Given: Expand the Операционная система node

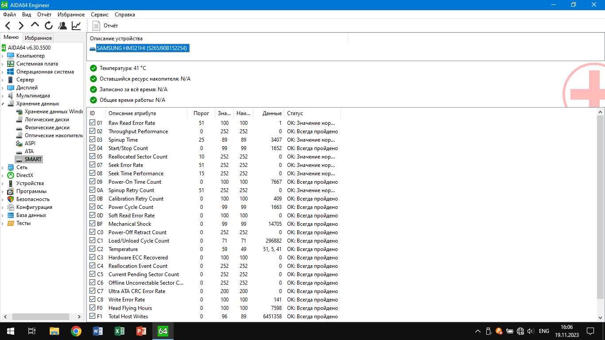Looking at the screenshot, I should click(3, 72).
